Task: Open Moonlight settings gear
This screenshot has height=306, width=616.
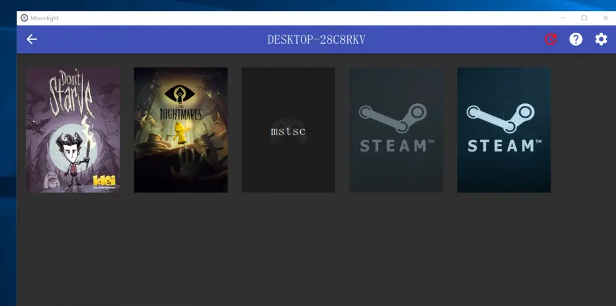Action: 601,39
